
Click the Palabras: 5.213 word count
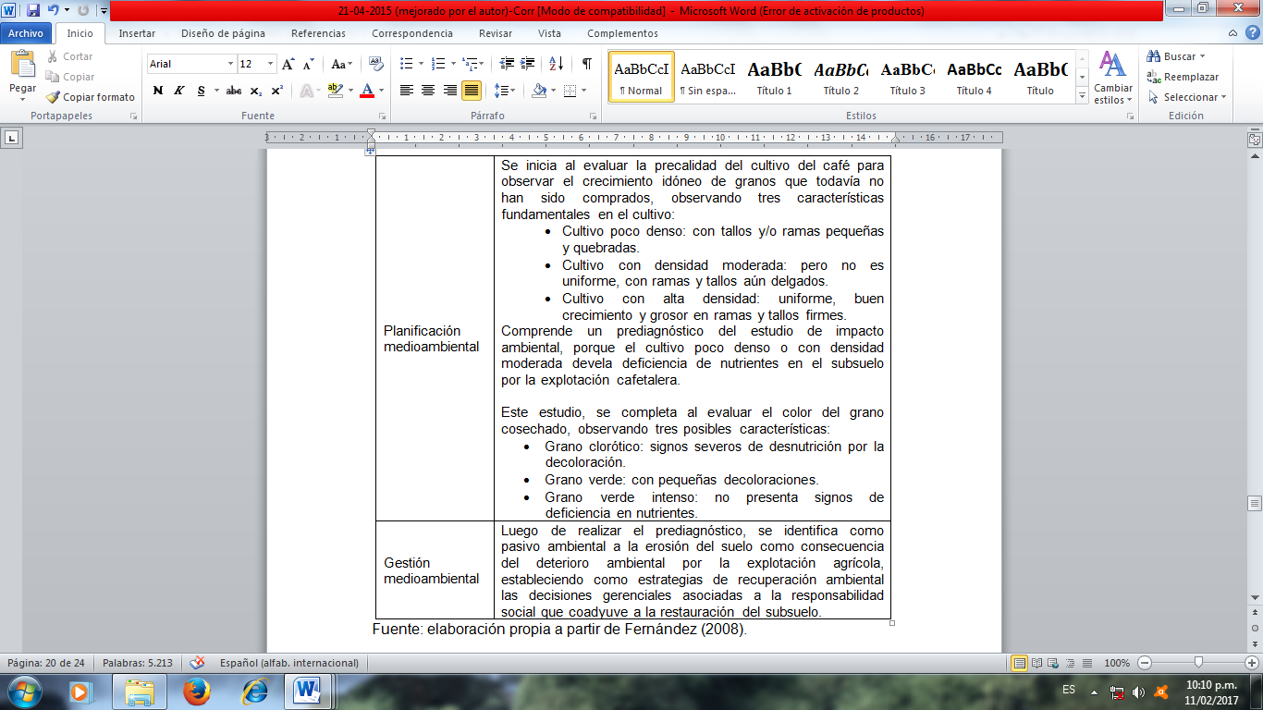[137, 663]
